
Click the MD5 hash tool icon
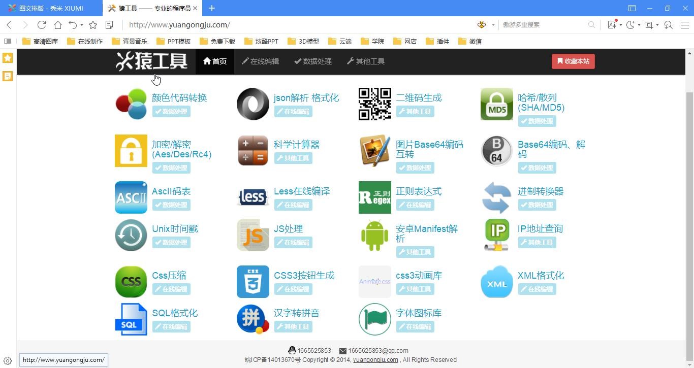(496, 104)
